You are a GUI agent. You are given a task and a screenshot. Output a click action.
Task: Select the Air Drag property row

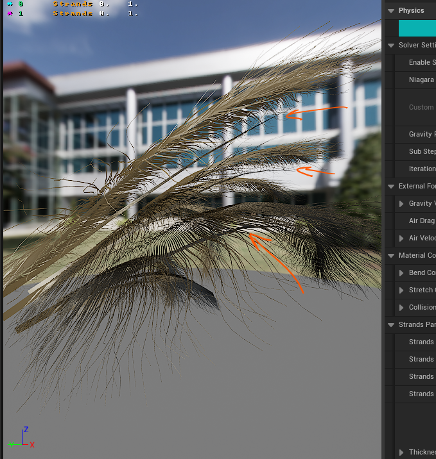coord(421,221)
